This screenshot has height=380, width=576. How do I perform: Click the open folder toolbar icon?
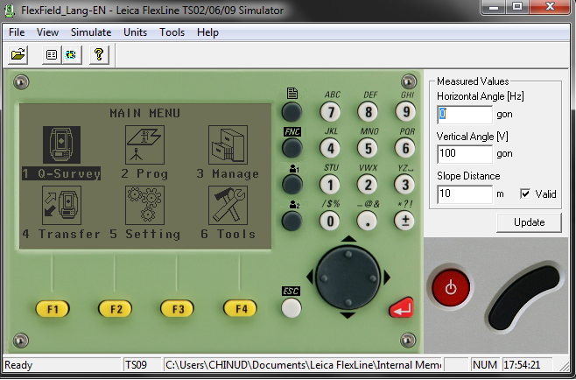click(18, 55)
